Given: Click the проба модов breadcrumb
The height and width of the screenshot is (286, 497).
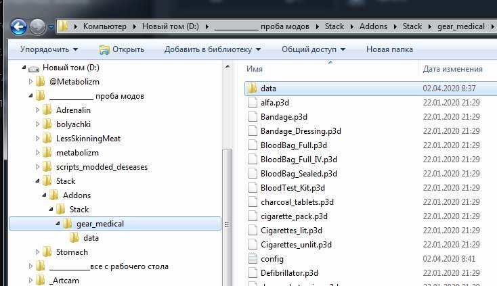Looking at the screenshot, I should pyautogui.click(x=262, y=26).
